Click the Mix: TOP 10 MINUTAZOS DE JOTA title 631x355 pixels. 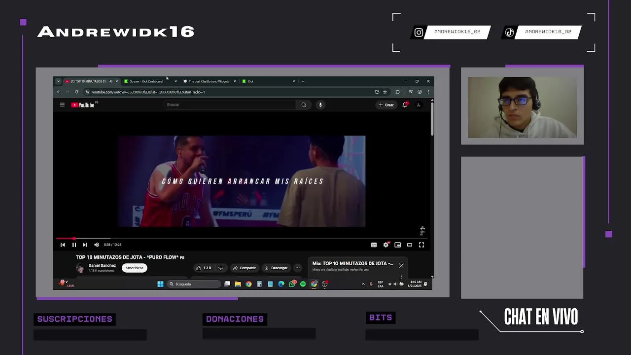point(353,263)
